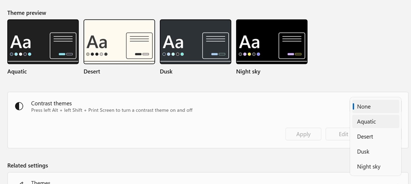Screen dimensions: 411x184
Task: Click the Desert label below the preview
Action: click(92, 72)
